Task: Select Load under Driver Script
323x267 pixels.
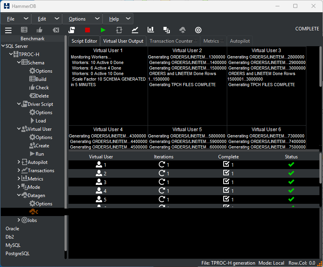Action: click(x=38, y=120)
